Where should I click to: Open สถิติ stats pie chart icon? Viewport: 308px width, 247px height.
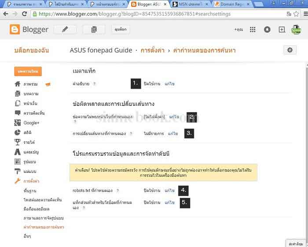(18, 132)
